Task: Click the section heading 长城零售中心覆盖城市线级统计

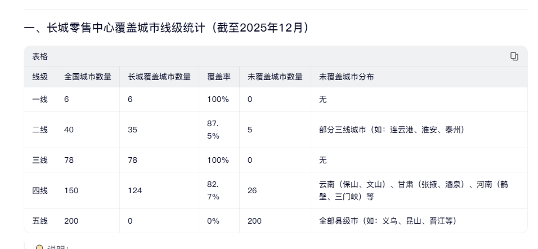Action: [x=167, y=28]
